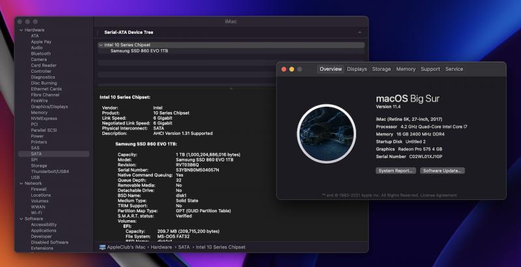Select Audio in the sidebar
Viewport: 521px width, 267px height.
[36, 48]
